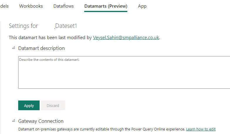Screen dimensions: 230x134
Task: Click the 'Settings for _Dateset1' heading
Action: pyautogui.click(x=43, y=26)
